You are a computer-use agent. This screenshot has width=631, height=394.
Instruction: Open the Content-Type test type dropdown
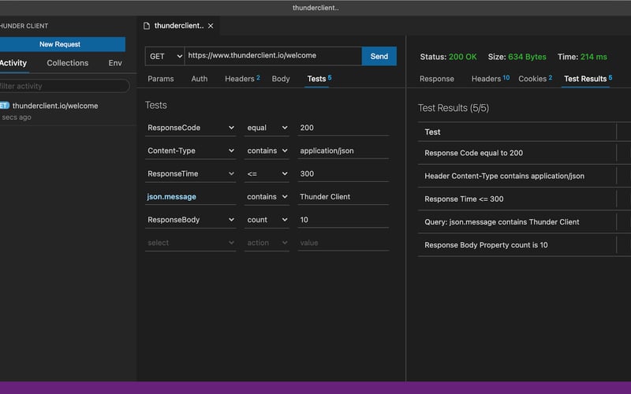191,151
